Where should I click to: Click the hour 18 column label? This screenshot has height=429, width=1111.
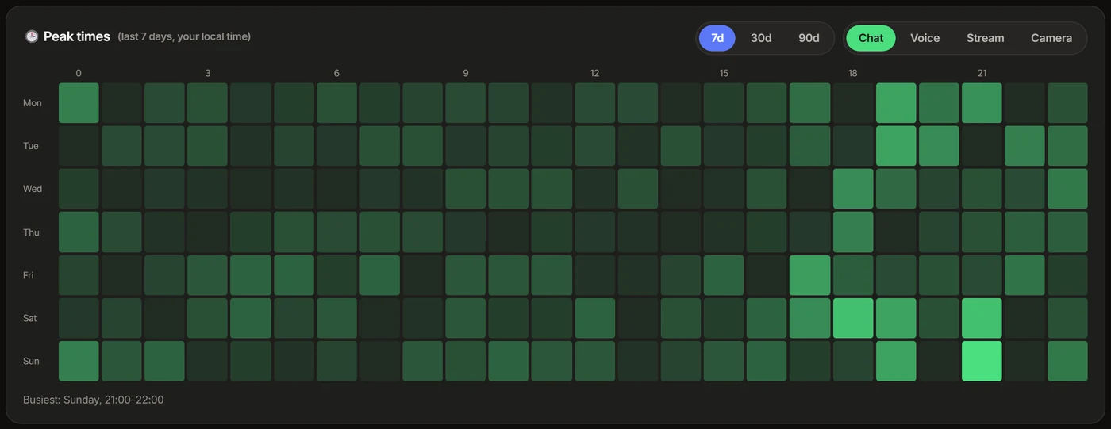click(x=853, y=73)
